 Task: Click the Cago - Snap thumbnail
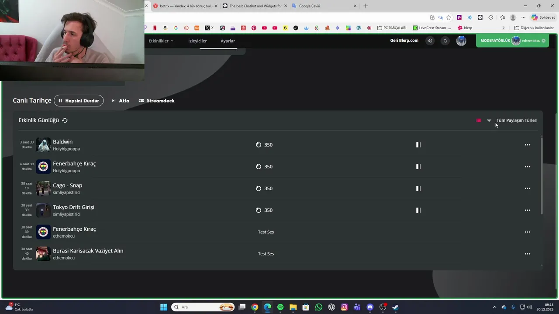pos(43,188)
